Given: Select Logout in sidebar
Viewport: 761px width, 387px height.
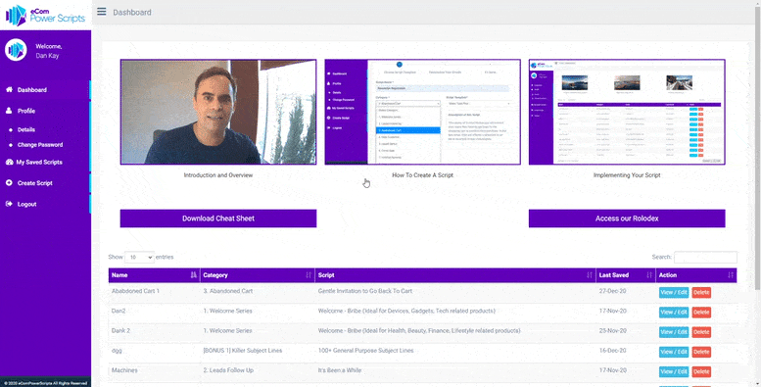Looking at the screenshot, I should point(26,204).
